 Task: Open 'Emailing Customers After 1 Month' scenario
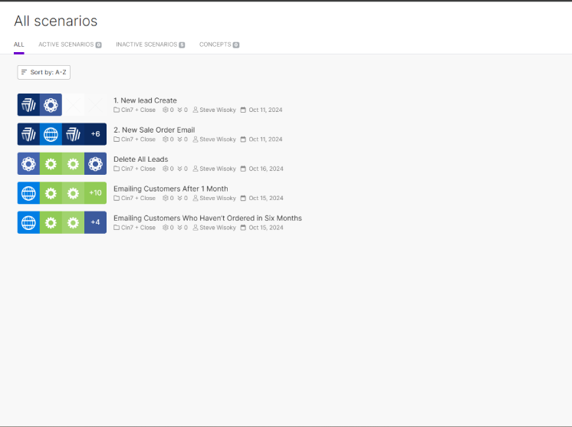[170, 189]
